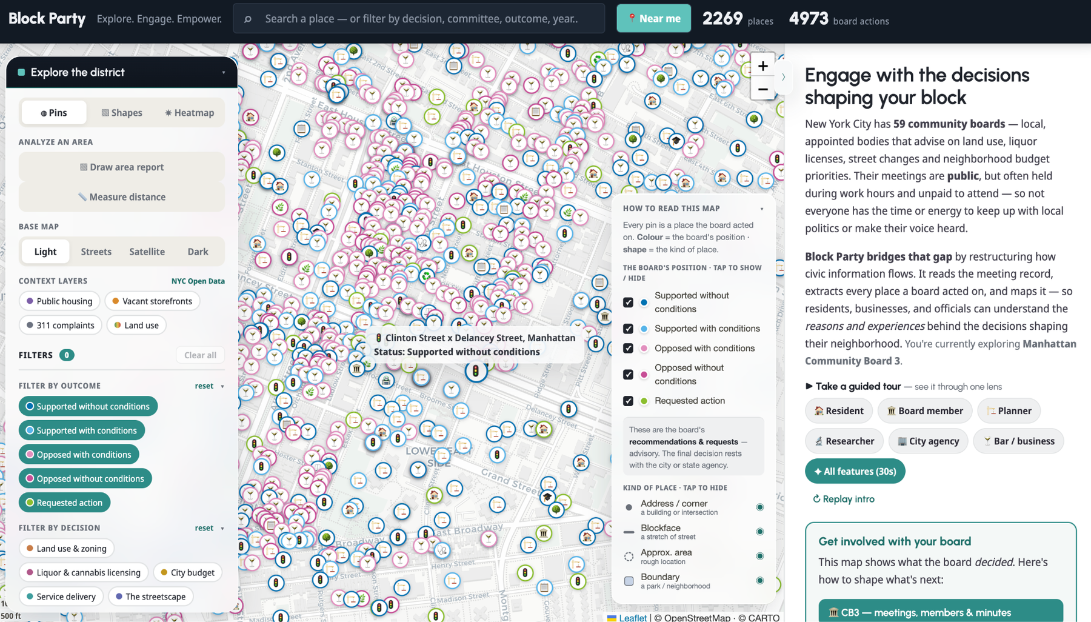Click the ruler icon beside Measure distance
This screenshot has height=622, width=1091.
pyautogui.click(x=82, y=197)
